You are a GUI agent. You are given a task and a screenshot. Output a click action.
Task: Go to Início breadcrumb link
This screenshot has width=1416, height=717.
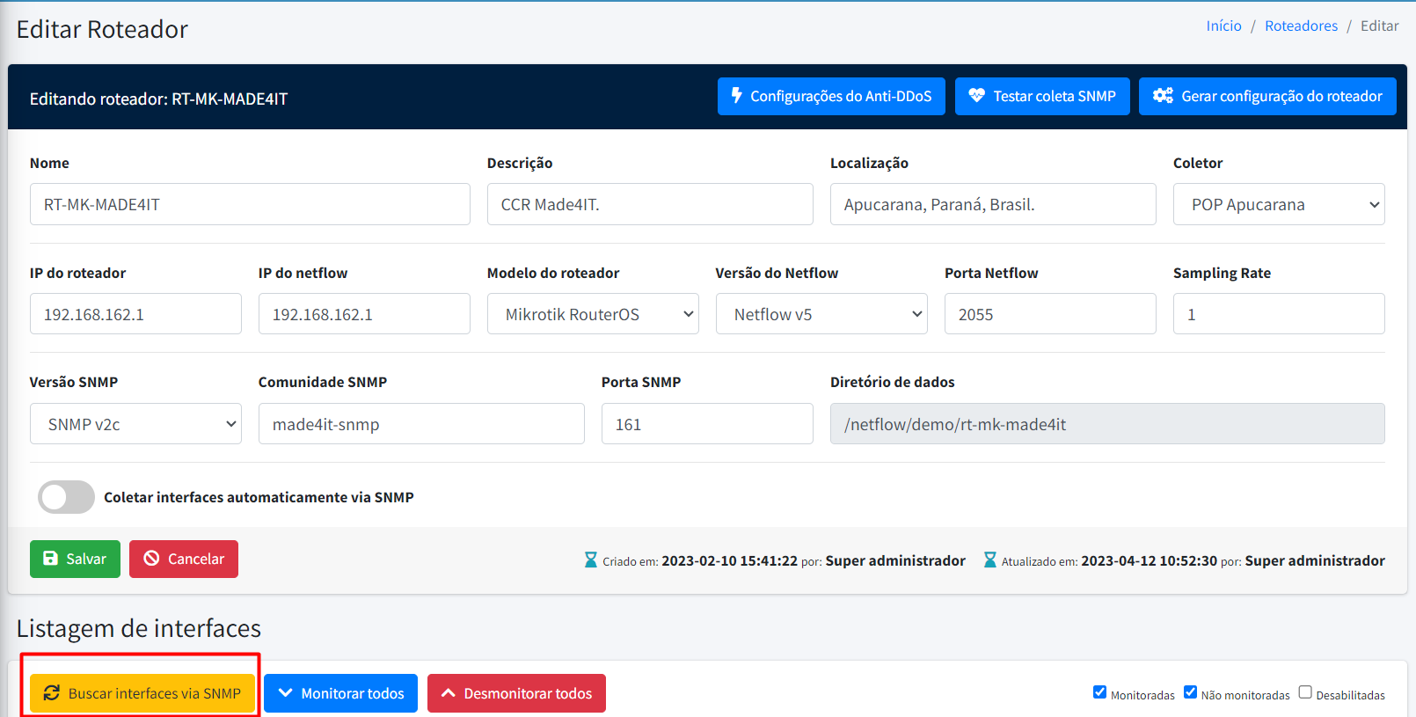point(1223,26)
